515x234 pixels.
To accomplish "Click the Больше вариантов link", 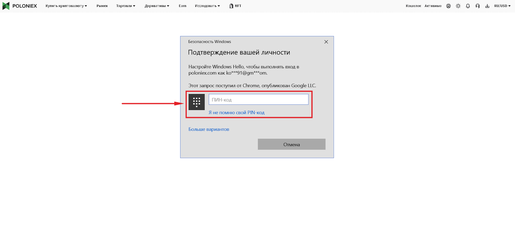I will 209,129.
